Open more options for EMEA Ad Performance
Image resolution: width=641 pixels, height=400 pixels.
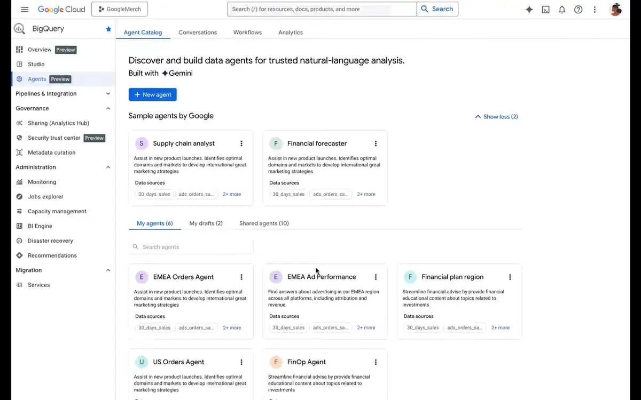[x=376, y=277]
